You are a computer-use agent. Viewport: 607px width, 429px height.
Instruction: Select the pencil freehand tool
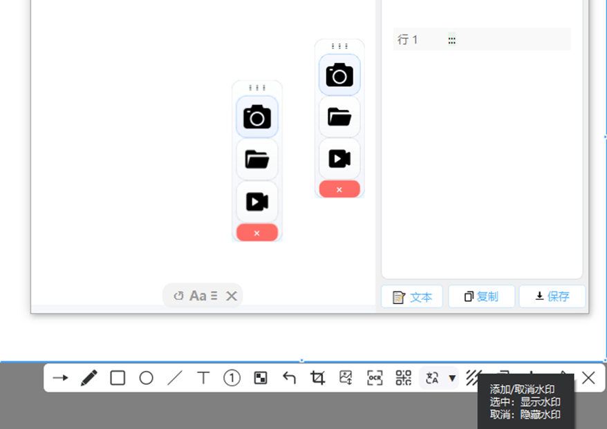click(88, 378)
